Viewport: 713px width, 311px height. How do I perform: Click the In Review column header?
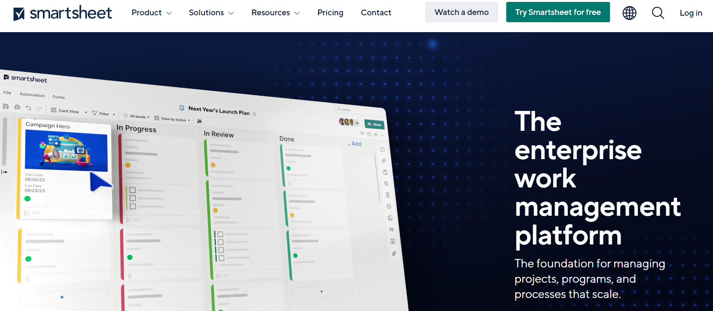[219, 134]
